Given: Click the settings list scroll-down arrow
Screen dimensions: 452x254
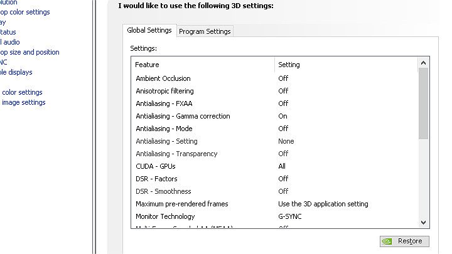Looking at the screenshot, I should (423, 222).
